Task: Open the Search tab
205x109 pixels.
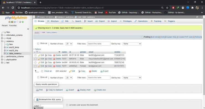Action: (x=76, y=21)
